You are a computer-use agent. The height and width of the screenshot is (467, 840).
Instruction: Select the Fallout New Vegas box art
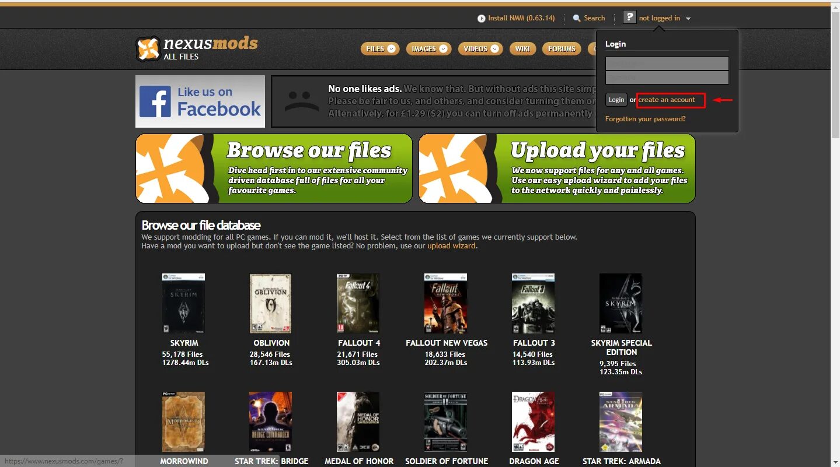point(446,303)
